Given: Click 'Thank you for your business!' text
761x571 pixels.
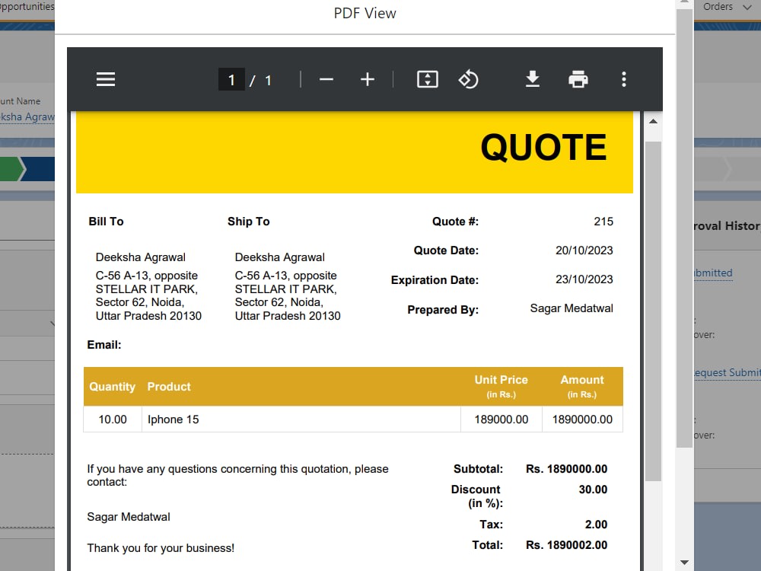Looking at the screenshot, I should click(161, 548).
